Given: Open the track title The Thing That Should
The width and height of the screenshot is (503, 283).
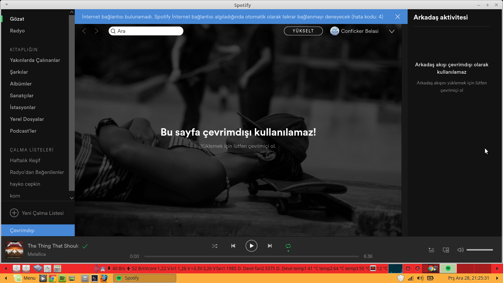Looking at the screenshot, I should tap(53, 246).
